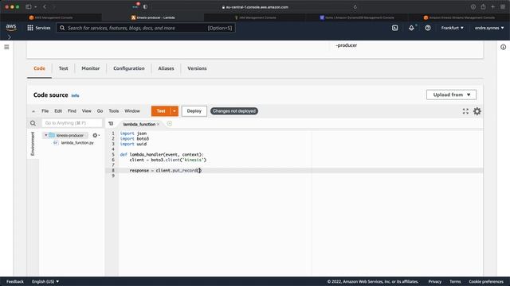Reload the Safari page
Image resolution: width=510 pixels, height=286 pixels.
pyautogui.click(x=355, y=7)
